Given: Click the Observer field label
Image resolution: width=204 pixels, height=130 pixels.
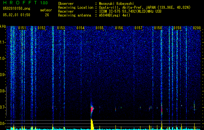Looking at the screenshot, I should point(66,4).
